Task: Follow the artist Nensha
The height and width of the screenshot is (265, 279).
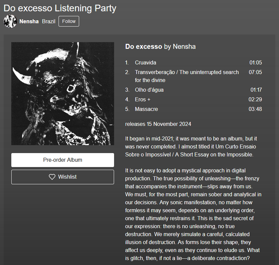Action: coord(69,21)
